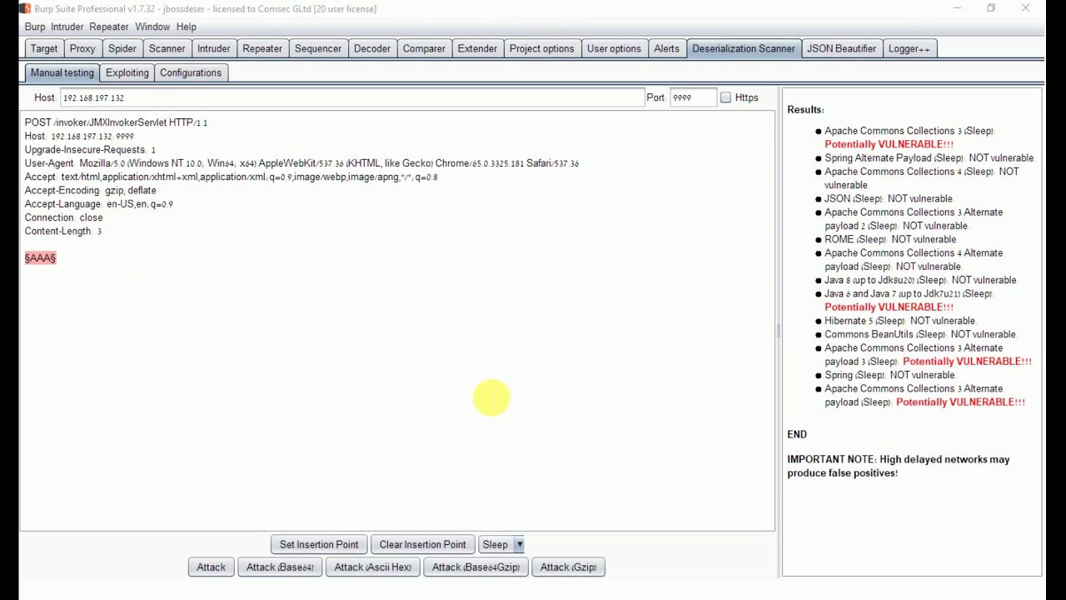
Task: Open the Help menu
Action: [187, 27]
